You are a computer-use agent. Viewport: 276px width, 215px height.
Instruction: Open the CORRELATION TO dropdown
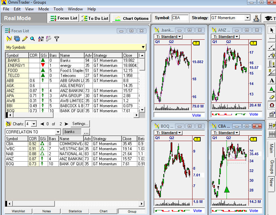[58, 132]
